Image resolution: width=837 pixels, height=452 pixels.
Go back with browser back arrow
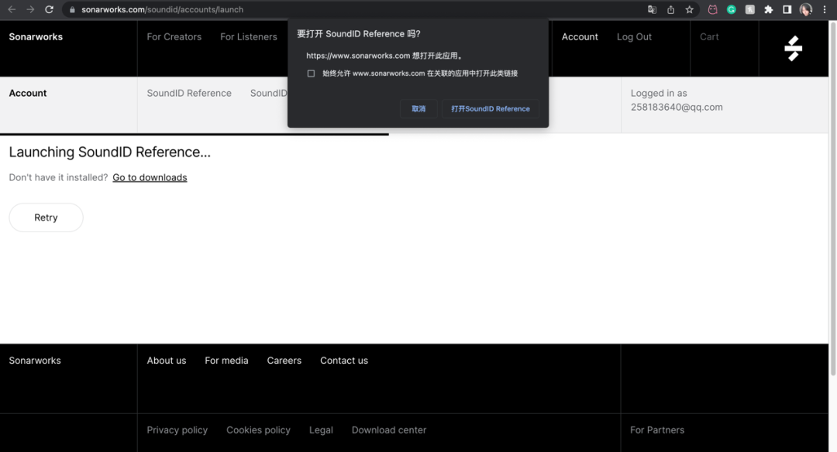click(11, 9)
